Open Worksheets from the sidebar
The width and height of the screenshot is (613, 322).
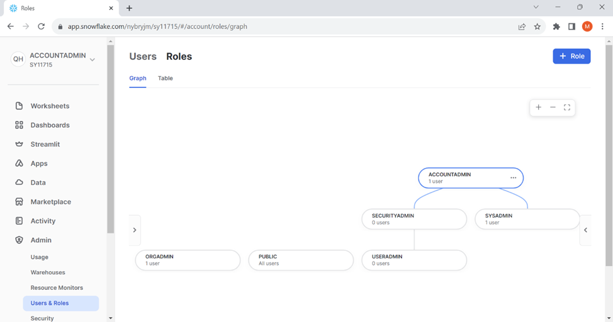tap(50, 106)
